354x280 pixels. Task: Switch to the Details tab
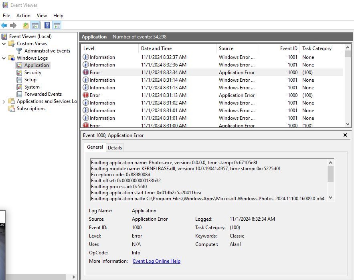coord(115,147)
